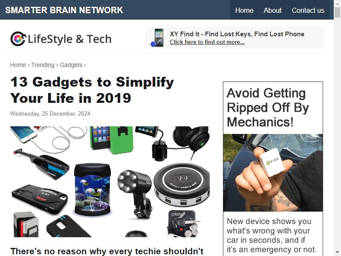Click the gadgets collage article image
This screenshot has height=256, width=341.
point(110,182)
